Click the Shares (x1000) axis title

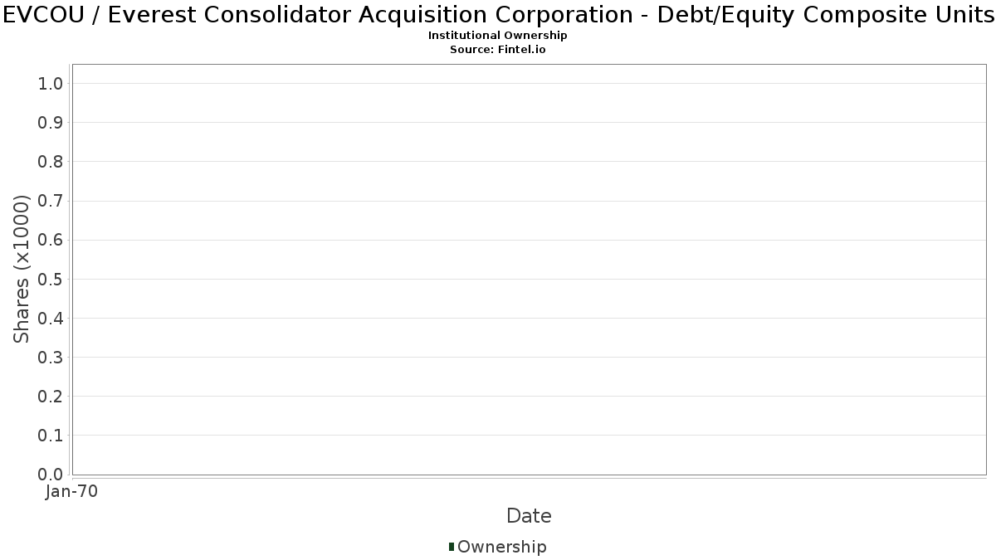tap(22, 269)
